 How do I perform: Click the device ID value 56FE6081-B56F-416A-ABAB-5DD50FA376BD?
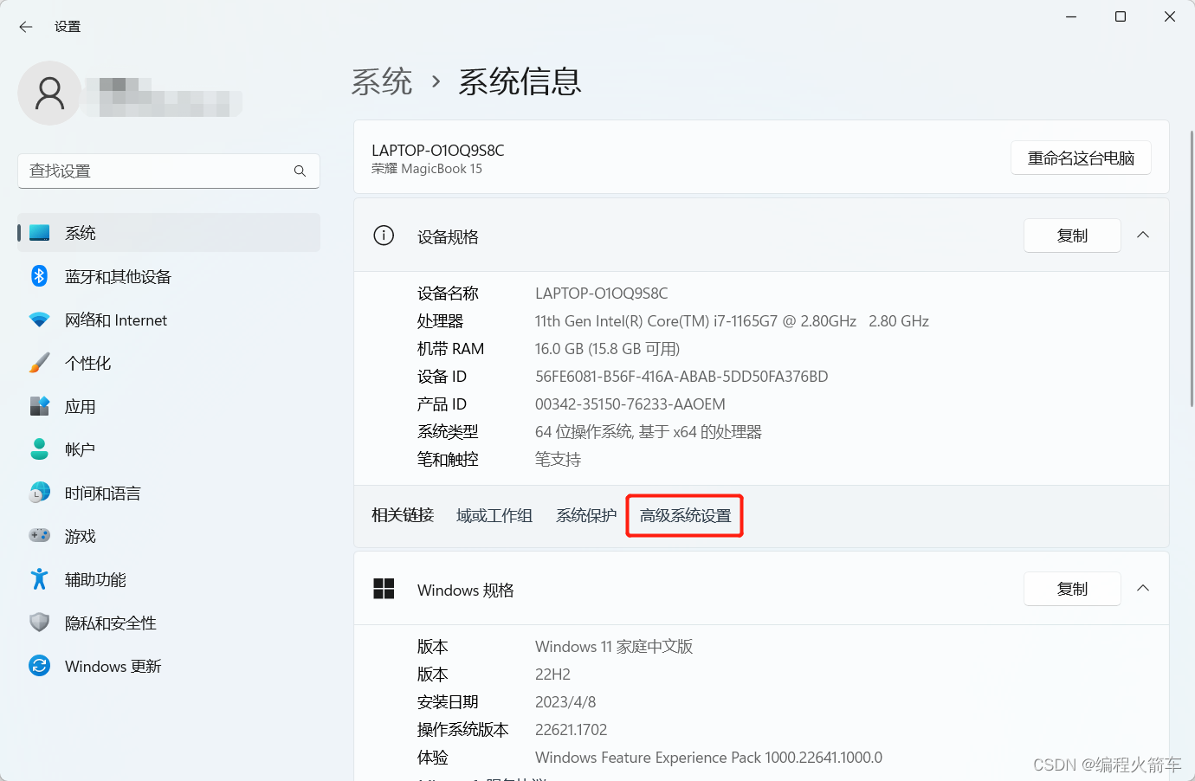tap(681, 377)
